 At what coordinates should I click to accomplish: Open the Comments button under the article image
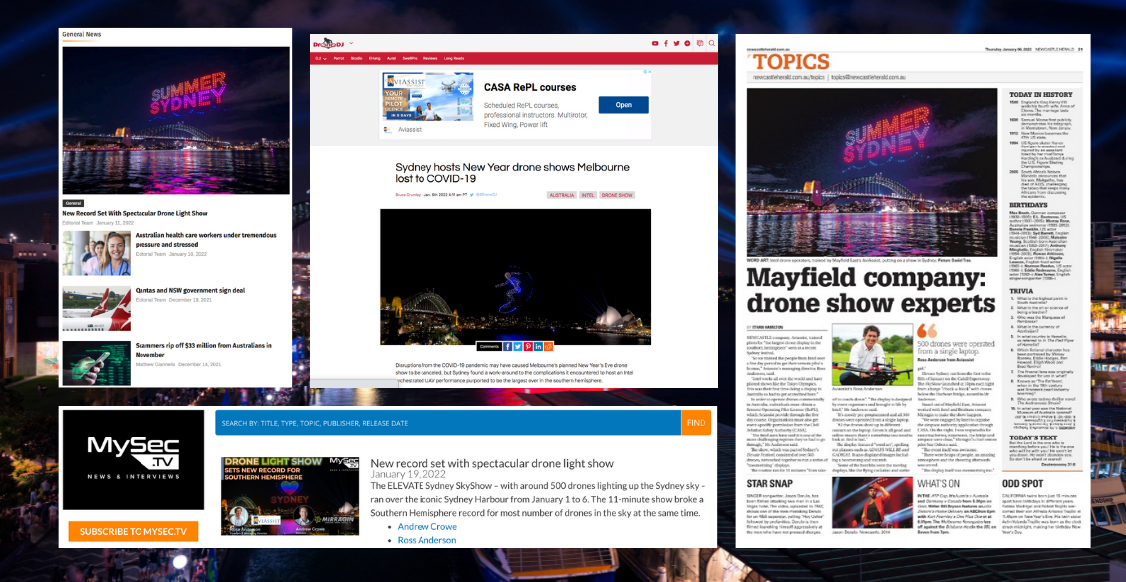coord(489,347)
